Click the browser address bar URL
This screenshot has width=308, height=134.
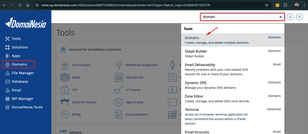[x=126, y=5]
